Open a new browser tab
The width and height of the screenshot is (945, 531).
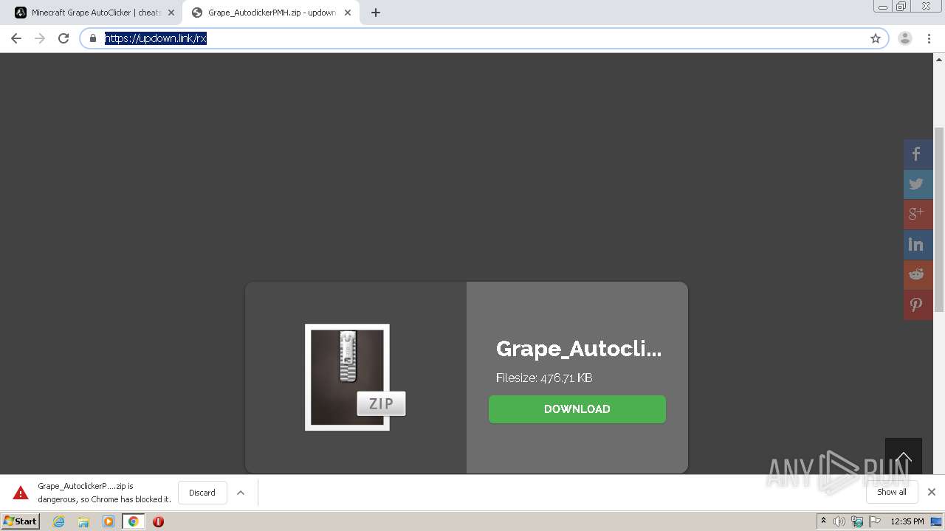(x=376, y=13)
